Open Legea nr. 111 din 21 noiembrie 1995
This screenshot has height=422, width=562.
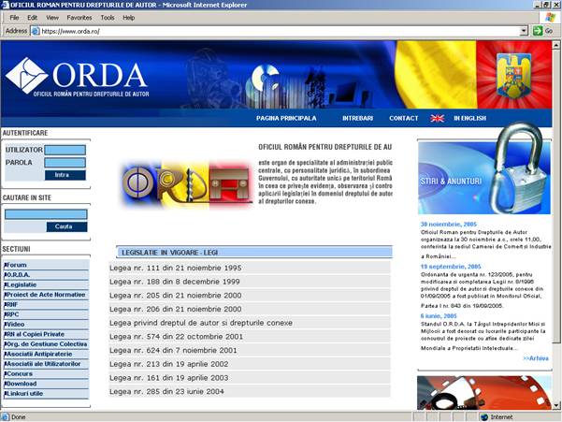pos(175,268)
